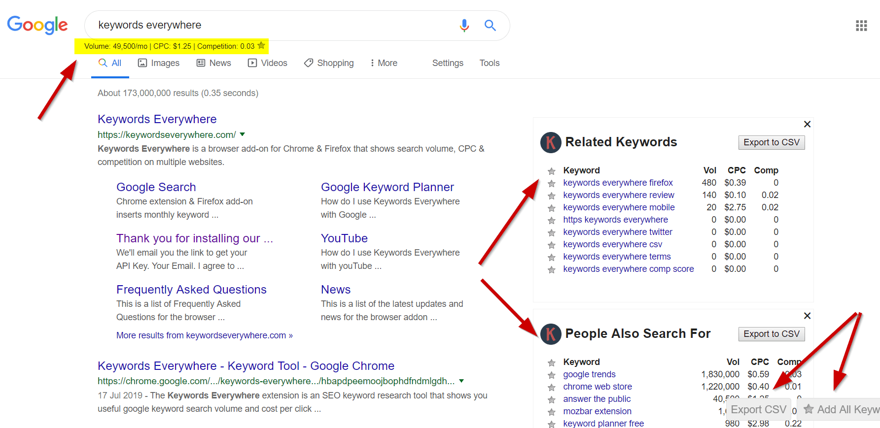Export Related Keywords to CSV

pyautogui.click(x=772, y=142)
